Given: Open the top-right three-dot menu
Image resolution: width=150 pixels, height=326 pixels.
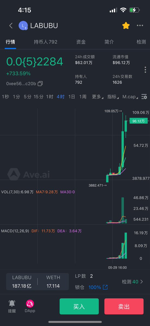Looking at the screenshot, I should coord(140,26).
